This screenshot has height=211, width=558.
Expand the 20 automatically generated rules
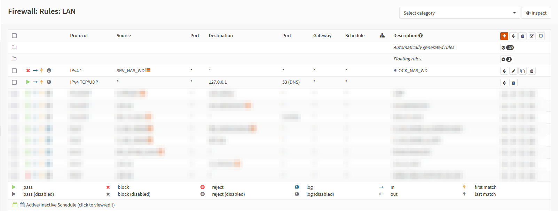pos(508,48)
